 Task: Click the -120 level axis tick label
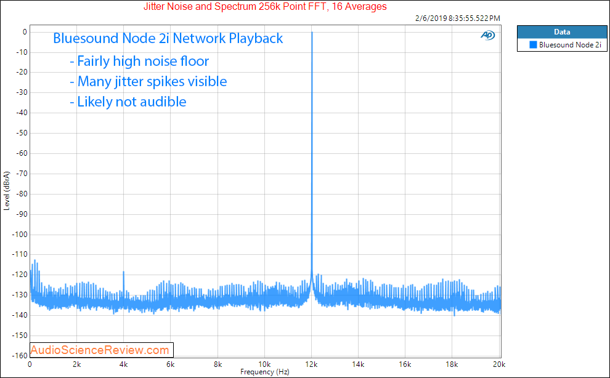[20, 275]
